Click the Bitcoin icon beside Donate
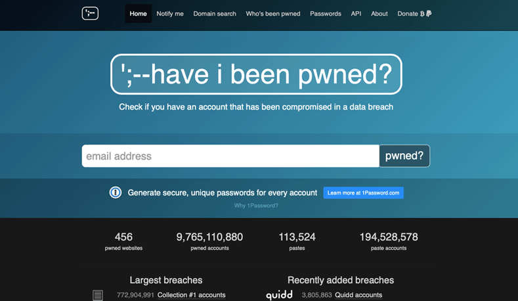This screenshot has width=518, height=301. point(422,14)
